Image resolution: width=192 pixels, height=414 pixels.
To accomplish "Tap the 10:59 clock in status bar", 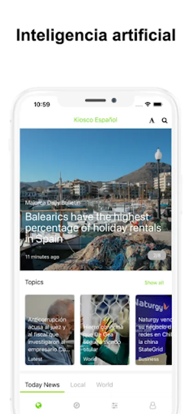I will click(42, 104).
